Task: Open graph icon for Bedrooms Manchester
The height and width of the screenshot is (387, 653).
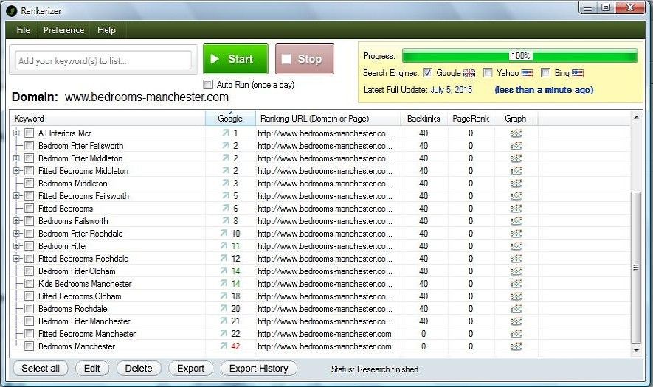Action: coord(516,346)
